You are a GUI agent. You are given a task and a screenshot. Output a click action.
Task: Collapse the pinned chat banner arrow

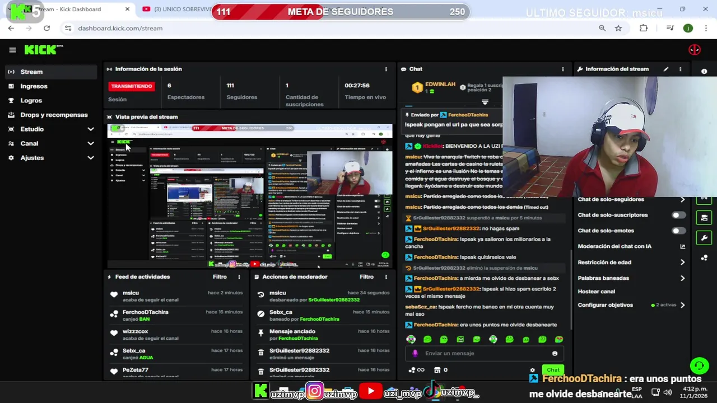pyautogui.click(x=485, y=102)
